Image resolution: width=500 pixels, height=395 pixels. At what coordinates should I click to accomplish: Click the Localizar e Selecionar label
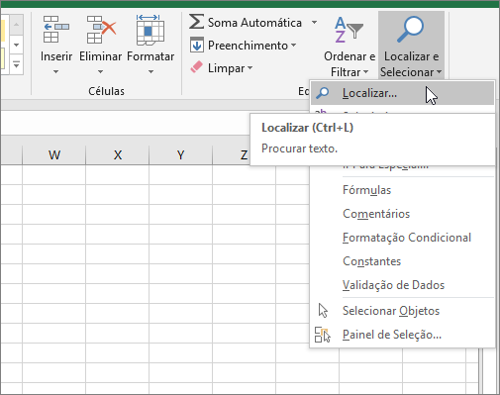411,64
